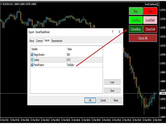Click the CloseSell button
The image size is (166, 124).
click(x=150, y=29)
